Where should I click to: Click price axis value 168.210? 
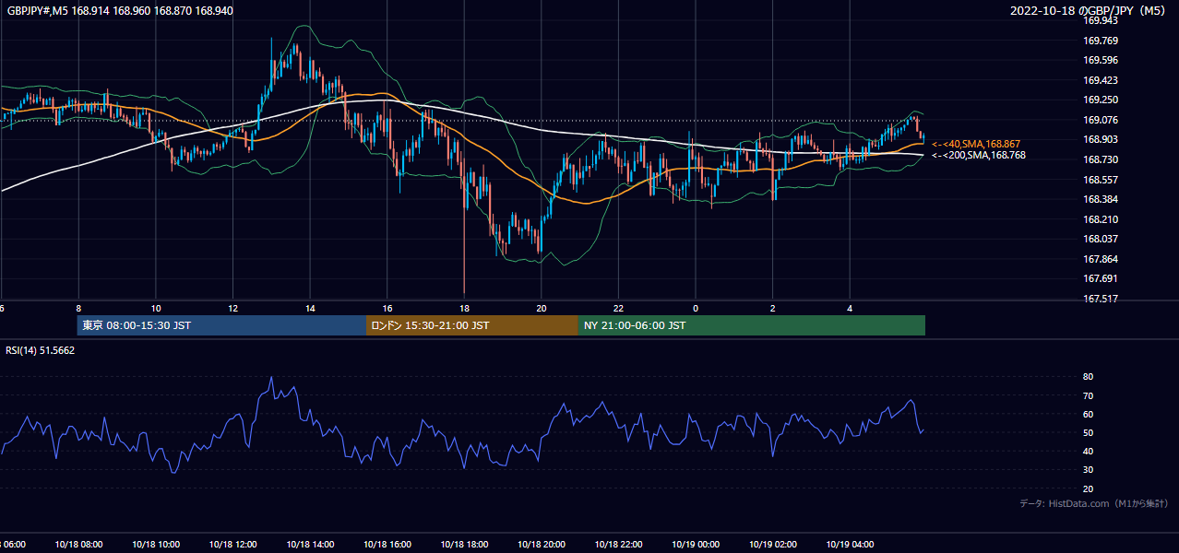(x=1101, y=219)
